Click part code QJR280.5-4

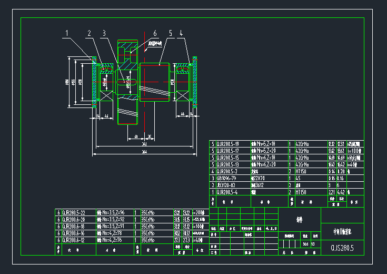227,192
